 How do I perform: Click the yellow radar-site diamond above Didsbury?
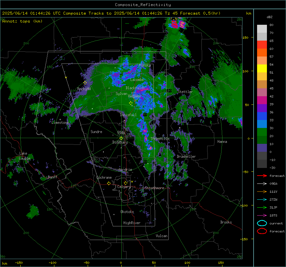point(121,138)
